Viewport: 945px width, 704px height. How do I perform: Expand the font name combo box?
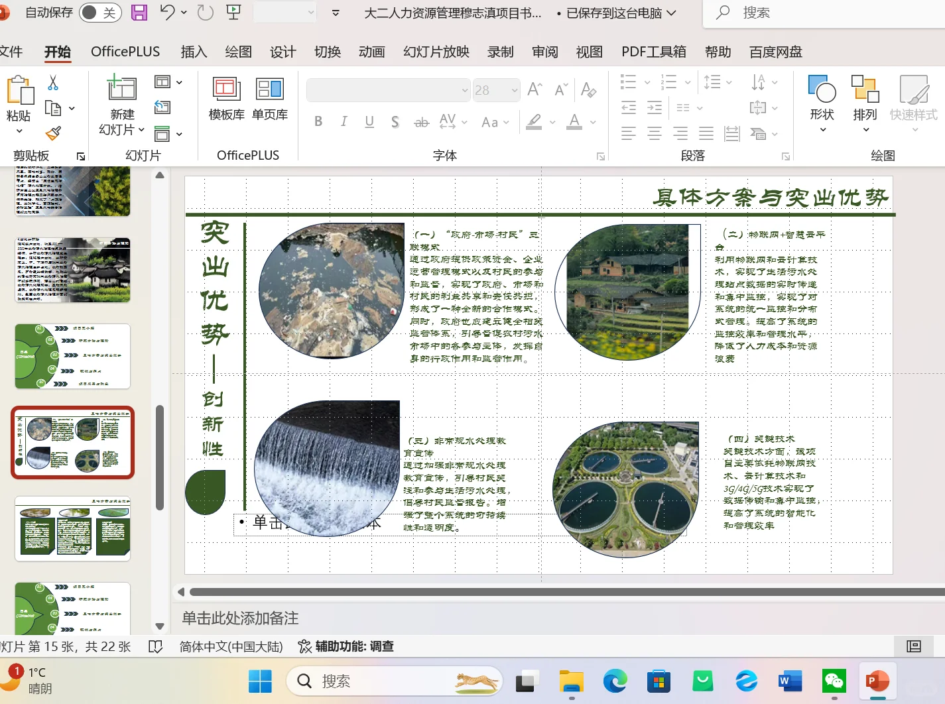coord(464,90)
